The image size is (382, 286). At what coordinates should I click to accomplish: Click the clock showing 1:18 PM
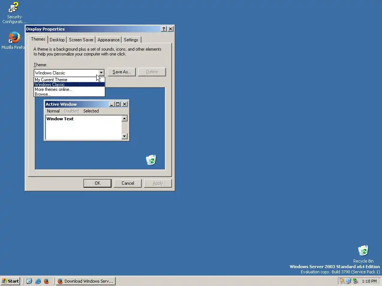[x=369, y=281]
